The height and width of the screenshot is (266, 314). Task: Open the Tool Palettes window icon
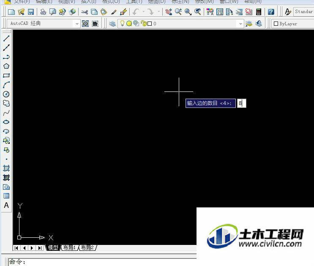pyautogui.click(x=229, y=12)
